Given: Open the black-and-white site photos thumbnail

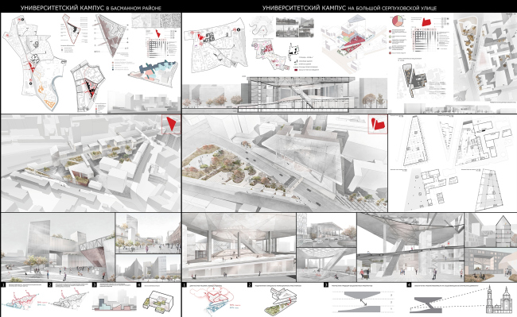Looking at the screenshot, I should pyautogui.click(x=295, y=27).
